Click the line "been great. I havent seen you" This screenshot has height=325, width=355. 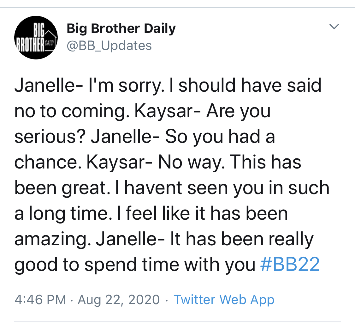pyautogui.click(x=172, y=188)
